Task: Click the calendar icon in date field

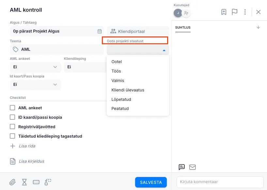Action: pyautogui.click(x=100, y=31)
